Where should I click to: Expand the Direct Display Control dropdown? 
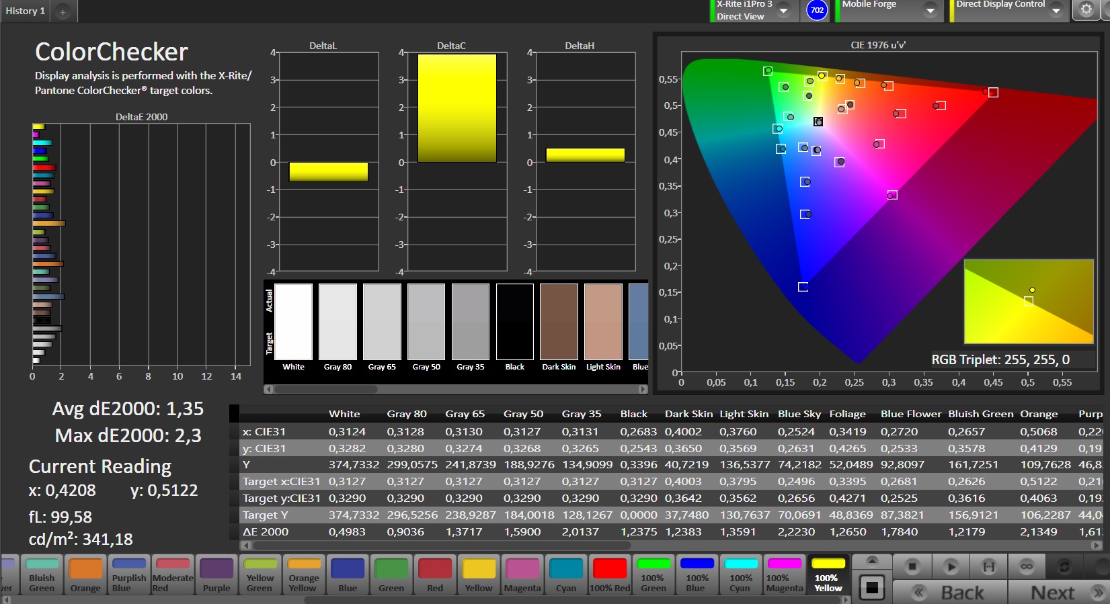(x=1056, y=10)
